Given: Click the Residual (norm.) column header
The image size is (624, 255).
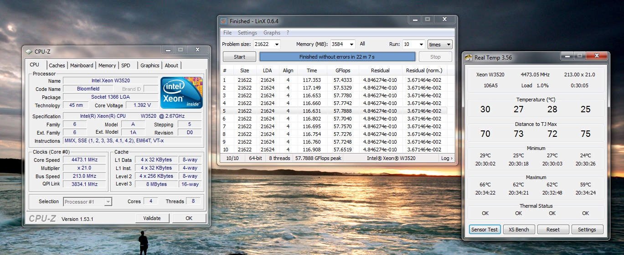Looking at the screenshot, I should pyautogui.click(x=424, y=70).
